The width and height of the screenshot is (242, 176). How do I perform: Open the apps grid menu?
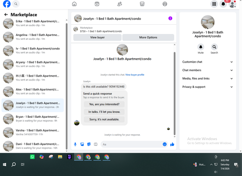(214, 4)
